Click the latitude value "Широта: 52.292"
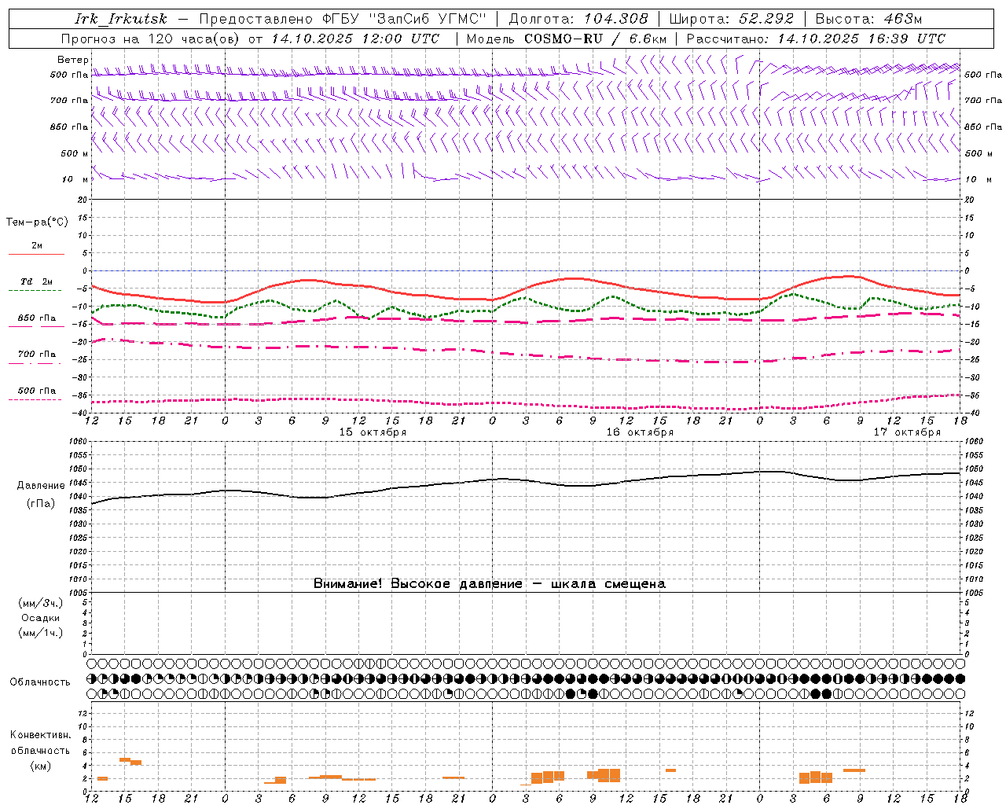1006x805 pixels. point(732,19)
